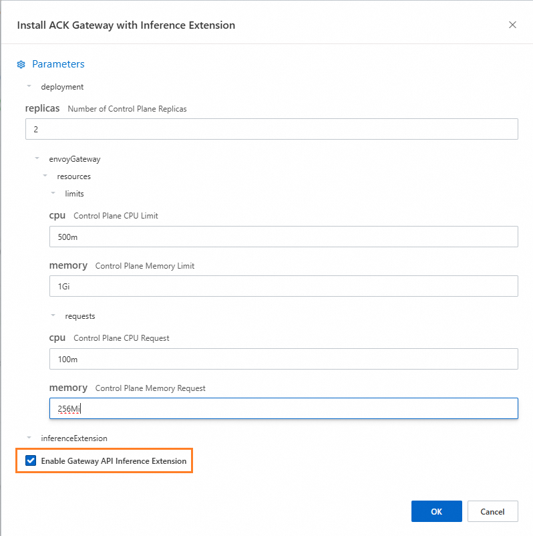Close the install dialog with X

(512, 25)
